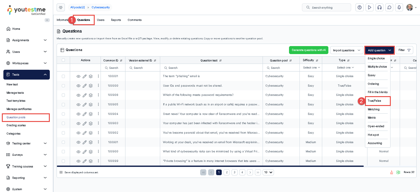Image resolution: width=420 pixels, height=192 pixels.
Task: Select checkbox for question 100001
Action: coord(63,76)
